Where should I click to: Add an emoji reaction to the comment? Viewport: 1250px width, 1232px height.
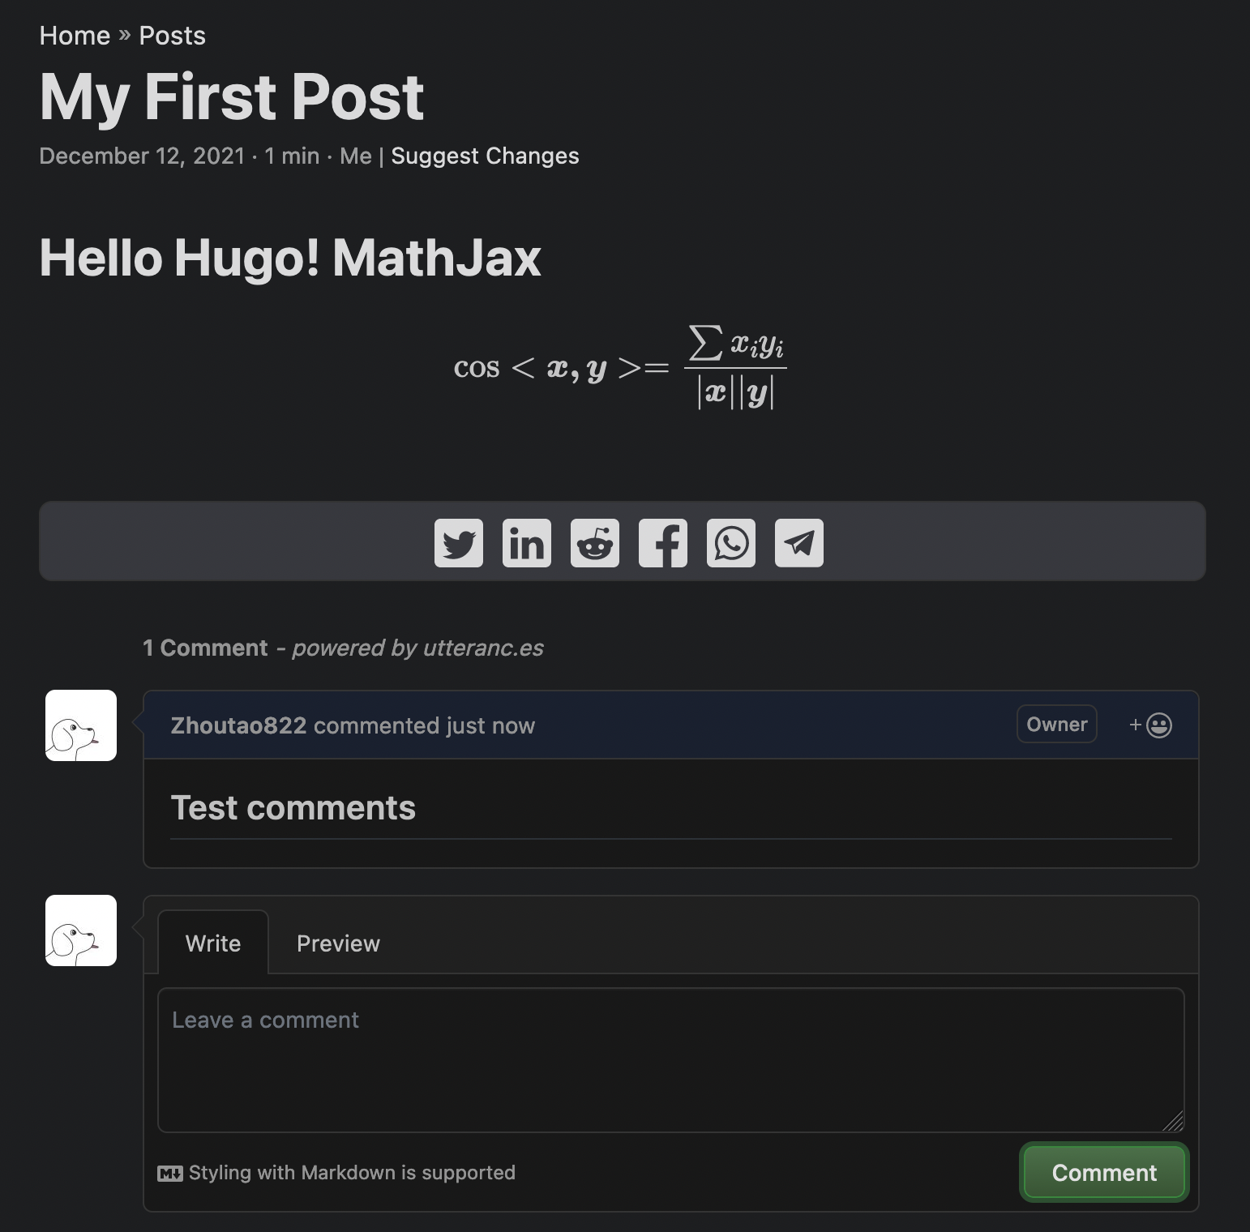click(1151, 725)
